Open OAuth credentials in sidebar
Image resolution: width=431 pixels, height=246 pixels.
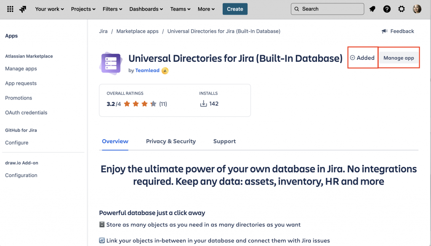tap(26, 113)
